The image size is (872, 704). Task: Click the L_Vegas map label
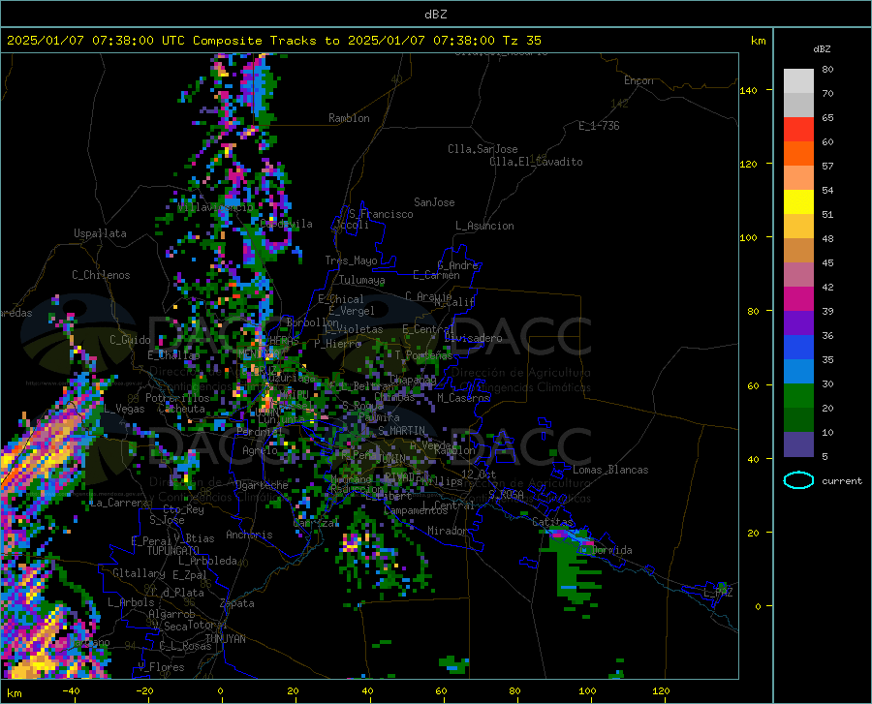pos(124,409)
